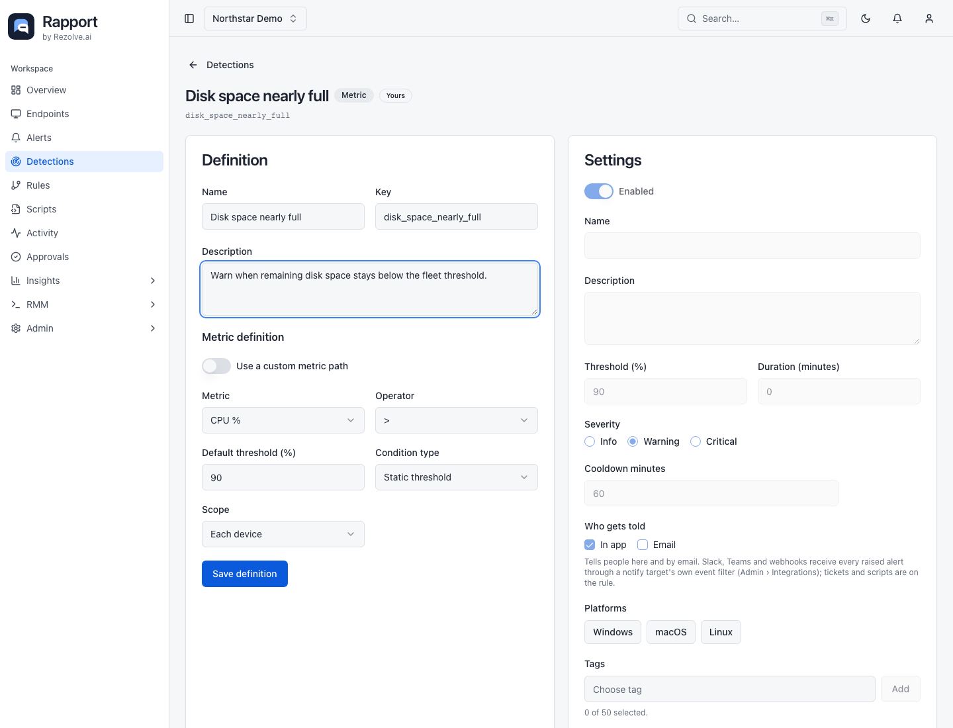
Task: Click the Detections radar icon
Action: [x=16, y=161]
